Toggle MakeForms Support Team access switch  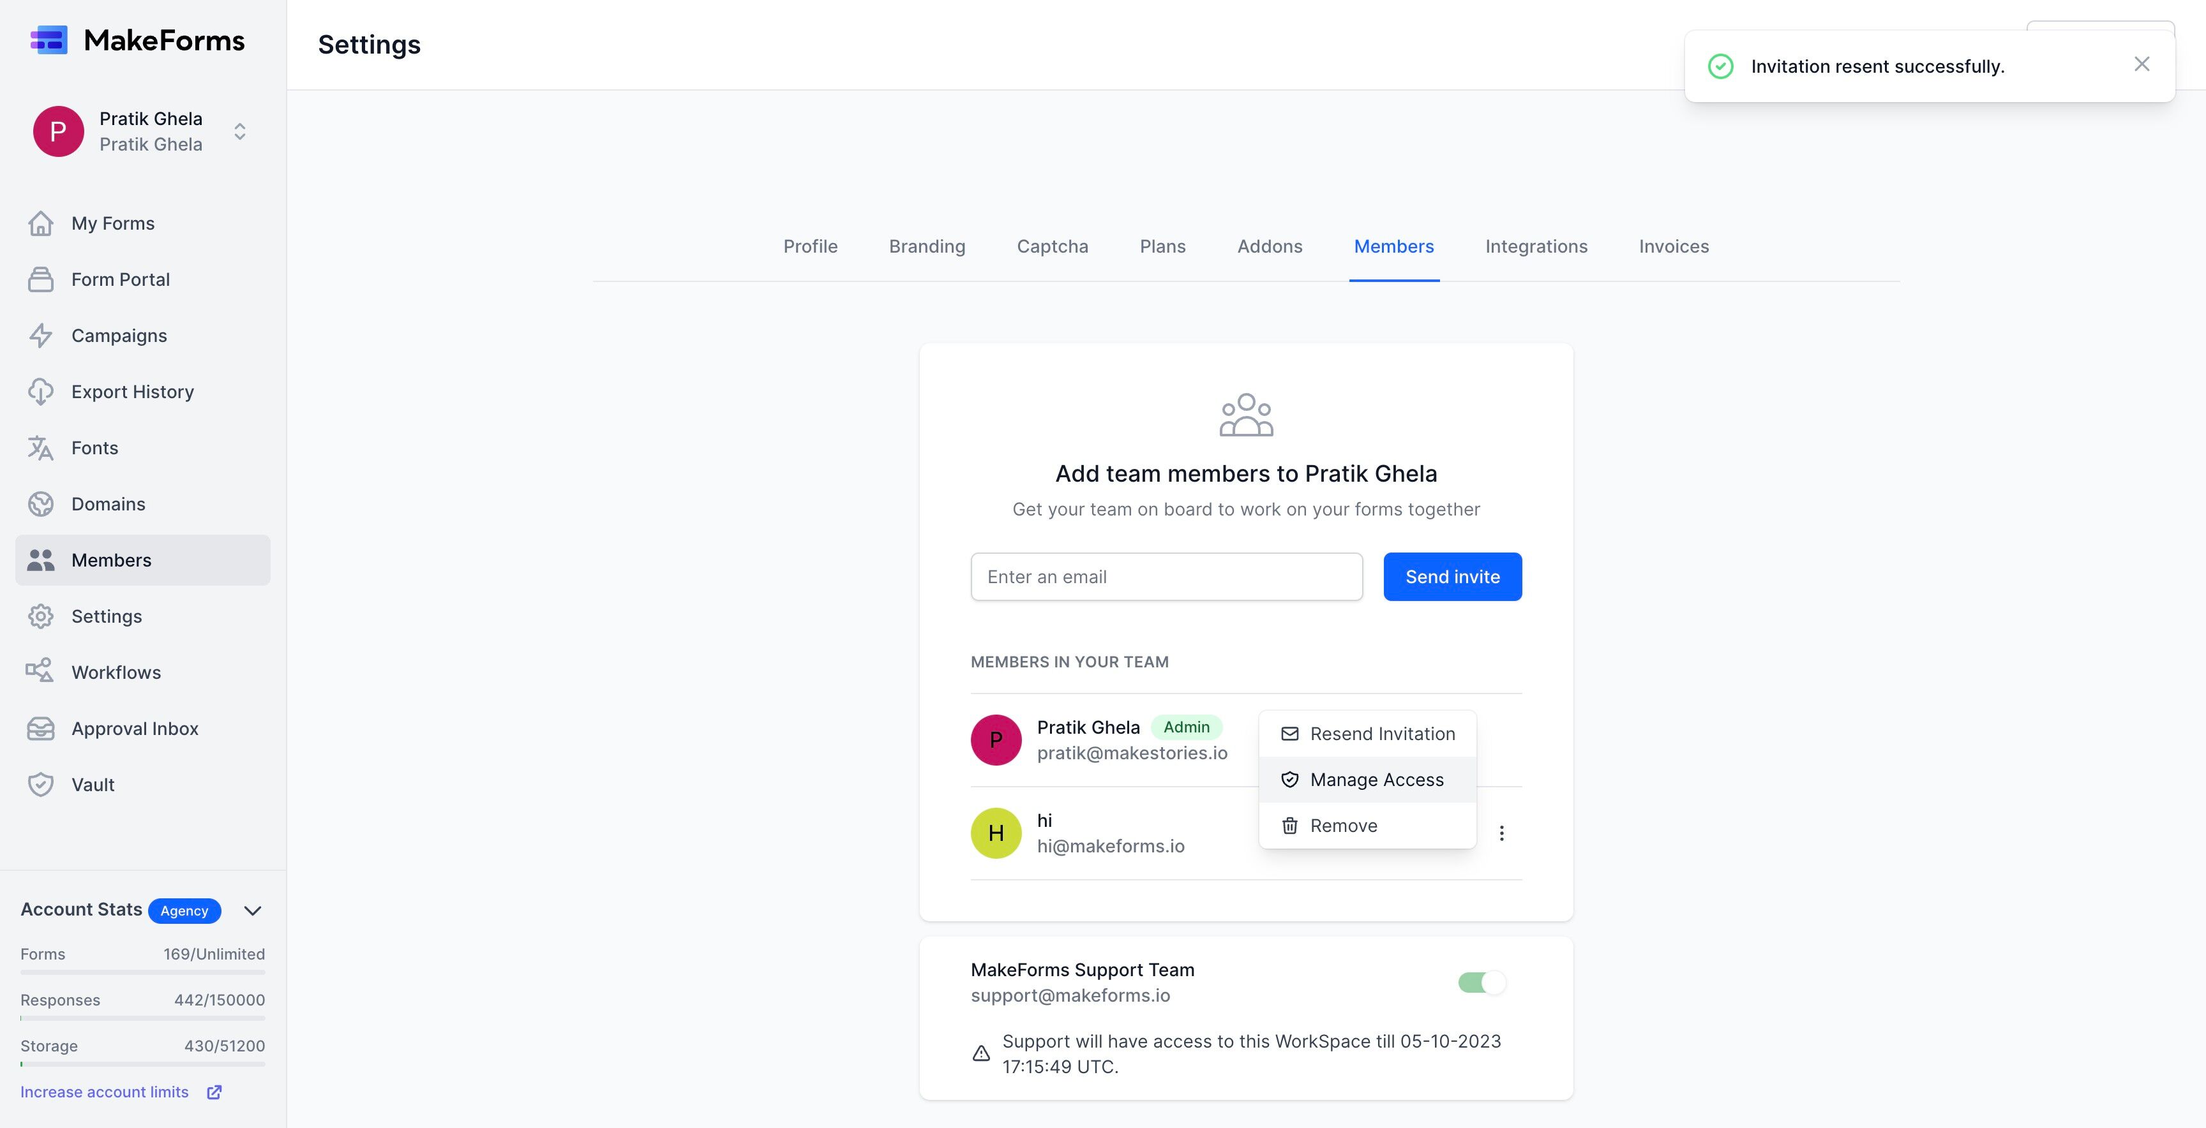tap(1482, 983)
